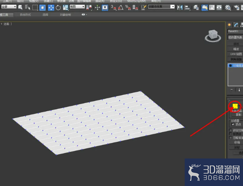Open the MAXScript(M) menu

click(x=136, y=1)
